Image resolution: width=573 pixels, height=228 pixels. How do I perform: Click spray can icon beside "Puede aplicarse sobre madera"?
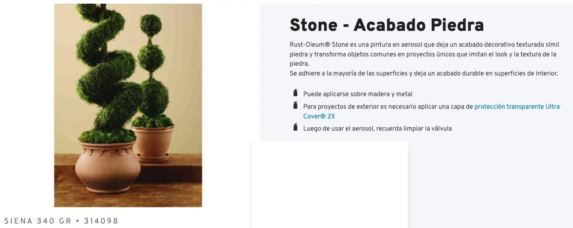coord(295,93)
